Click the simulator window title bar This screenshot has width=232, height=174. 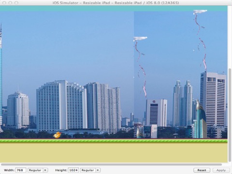point(116,3)
